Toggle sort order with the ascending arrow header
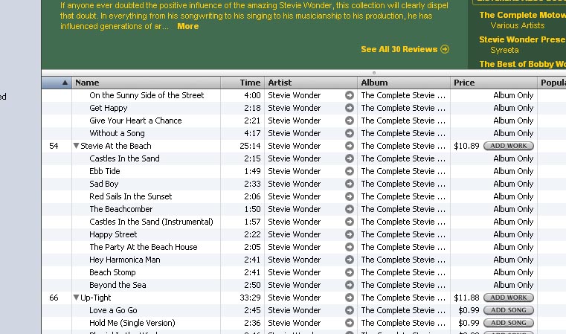566x334 pixels. tap(57, 83)
